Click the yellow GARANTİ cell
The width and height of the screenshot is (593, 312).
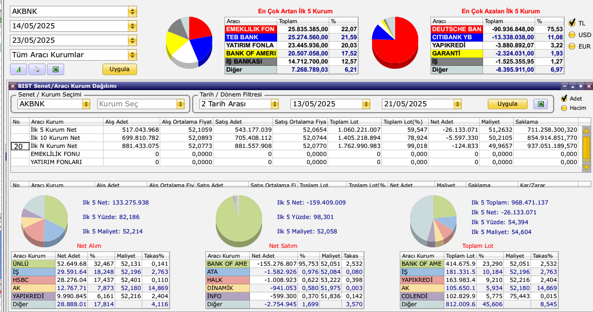coord(457,53)
